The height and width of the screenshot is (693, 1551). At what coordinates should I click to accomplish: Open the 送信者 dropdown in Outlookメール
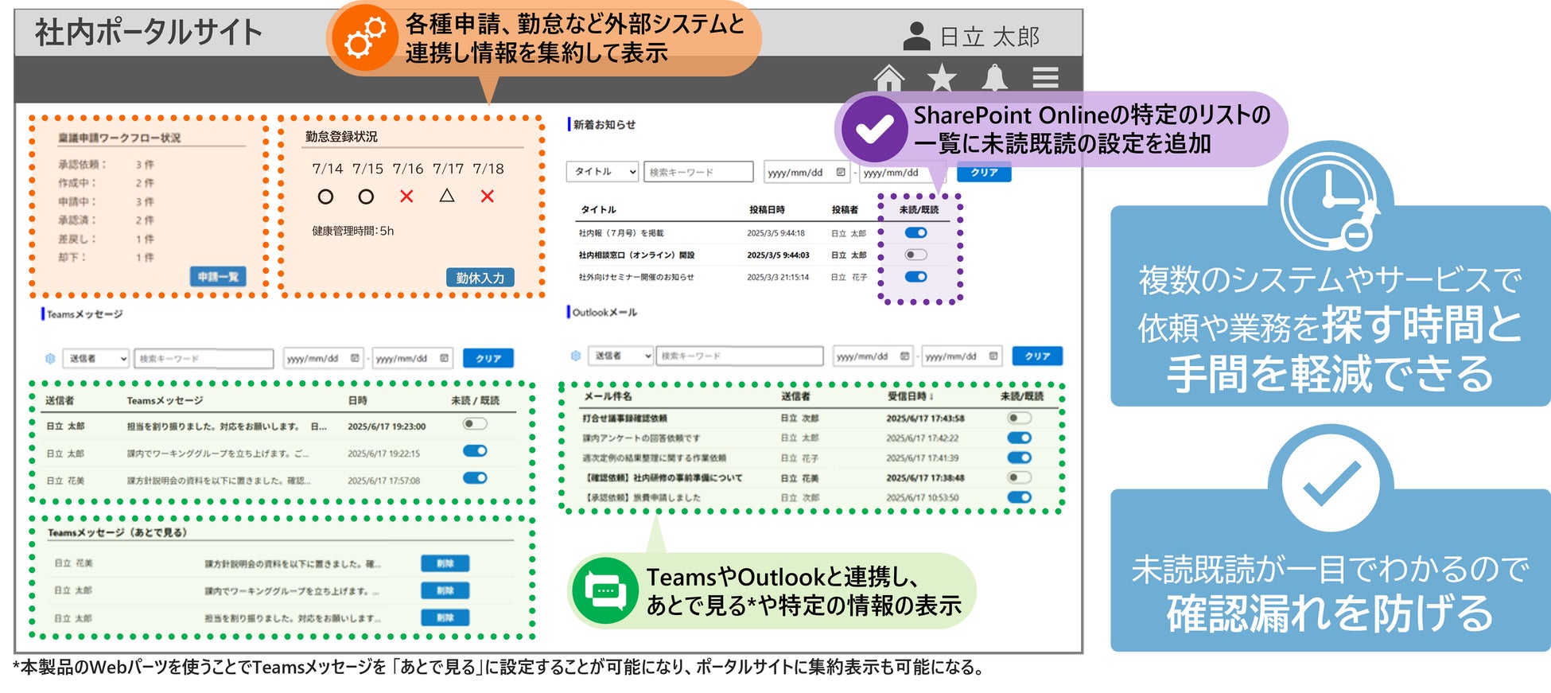pyautogui.click(x=620, y=356)
